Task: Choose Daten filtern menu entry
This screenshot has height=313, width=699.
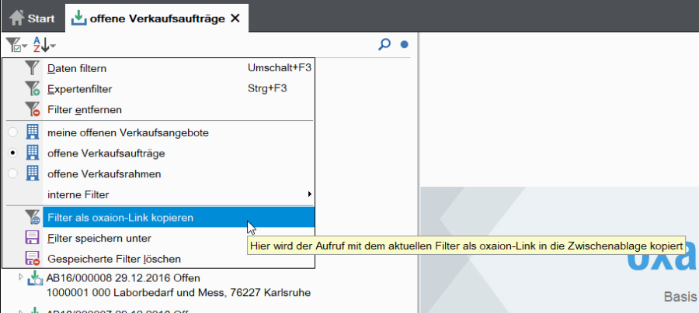Action: click(x=158, y=68)
